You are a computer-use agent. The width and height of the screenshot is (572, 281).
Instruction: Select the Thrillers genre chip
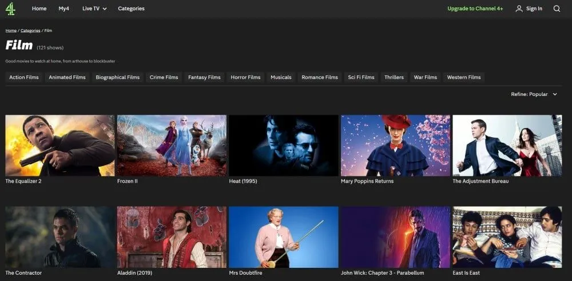[394, 77]
